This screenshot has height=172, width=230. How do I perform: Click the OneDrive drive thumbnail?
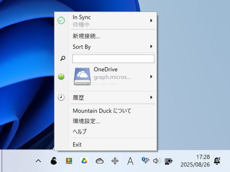point(82,76)
